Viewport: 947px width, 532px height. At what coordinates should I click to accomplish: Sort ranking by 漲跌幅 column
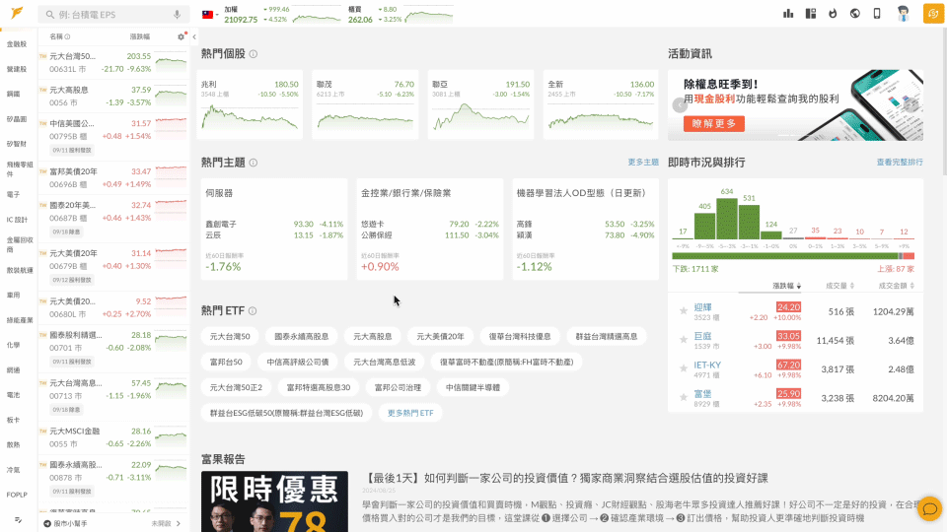click(786, 286)
